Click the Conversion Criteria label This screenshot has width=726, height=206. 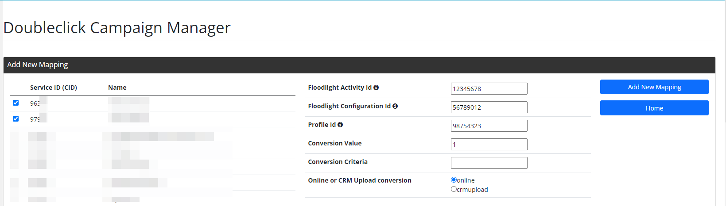coord(338,162)
